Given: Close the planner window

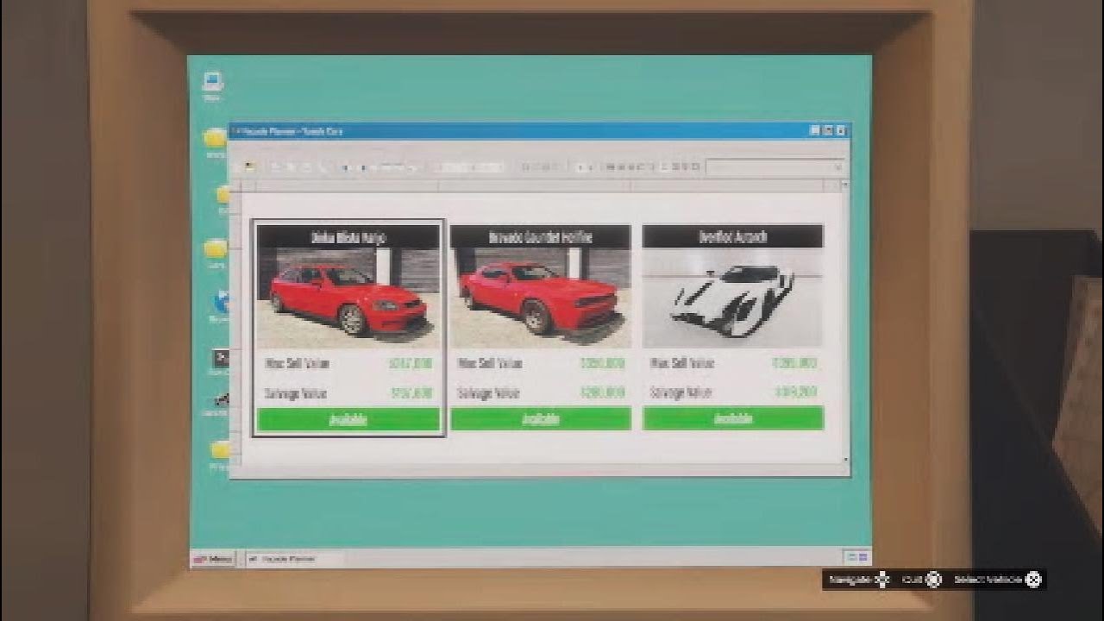Looking at the screenshot, I should click(842, 131).
